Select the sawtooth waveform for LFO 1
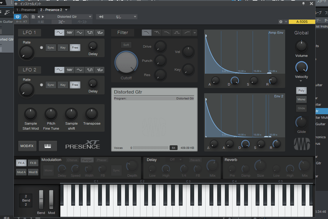 click(69, 33)
